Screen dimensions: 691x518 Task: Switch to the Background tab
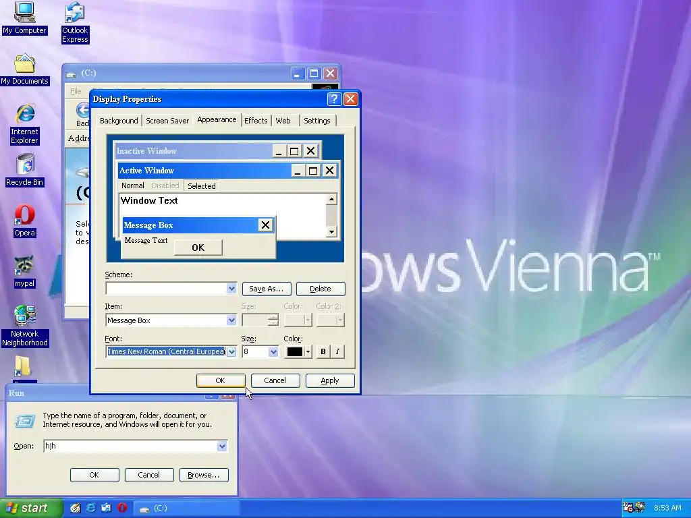pyautogui.click(x=119, y=121)
